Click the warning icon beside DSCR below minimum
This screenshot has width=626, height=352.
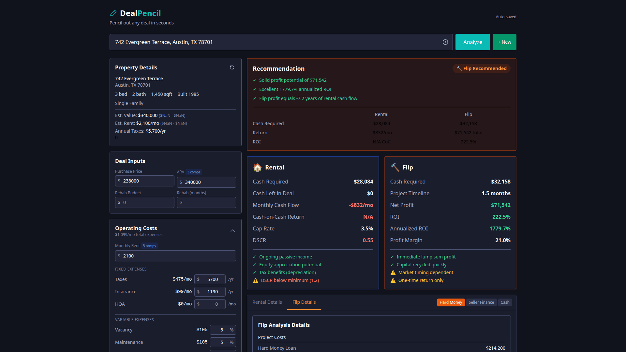point(255,280)
